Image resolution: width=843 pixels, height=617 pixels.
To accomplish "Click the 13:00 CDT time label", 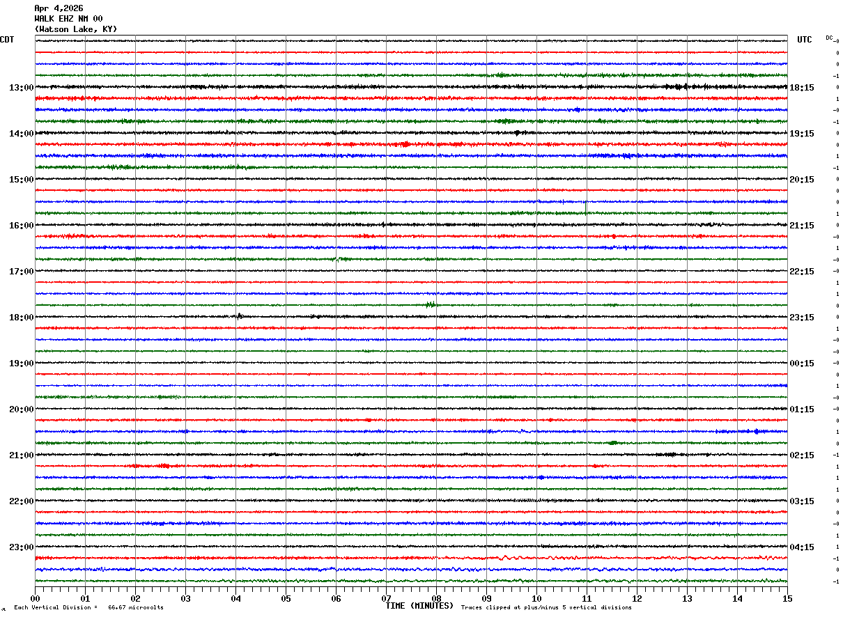I will (x=22, y=88).
